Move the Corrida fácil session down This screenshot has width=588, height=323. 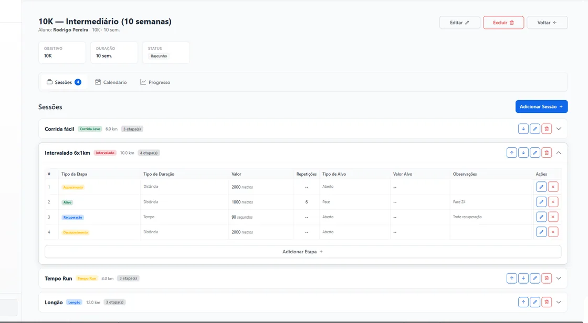point(523,129)
